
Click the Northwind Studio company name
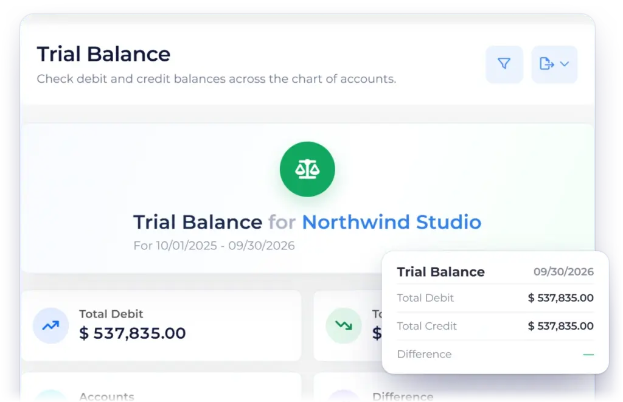pyautogui.click(x=391, y=222)
